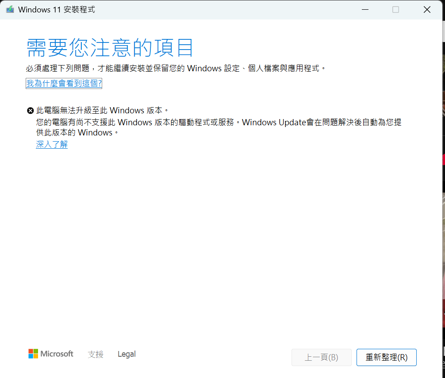Click the Microsoft logo at the bottom
Viewport: 445px width, 378px height.
point(50,354)
